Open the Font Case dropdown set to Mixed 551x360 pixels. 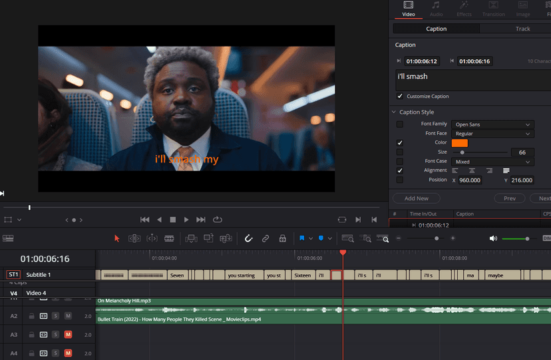coord(492,162)
